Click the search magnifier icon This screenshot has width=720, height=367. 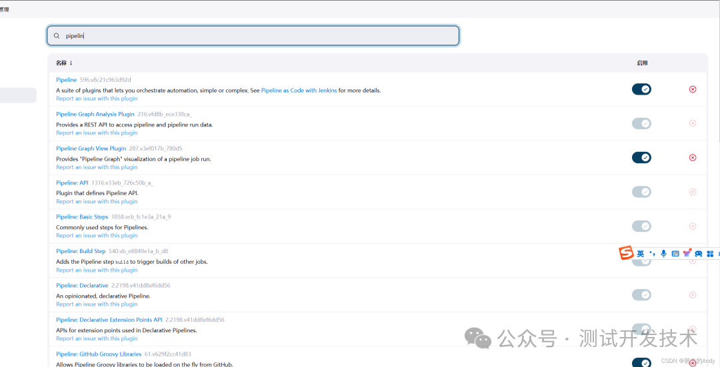pos(57,36)
